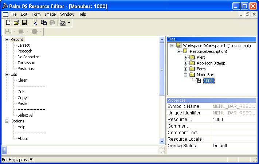
Task: Click the Menu Bar folder icon
Action: click(192, 75)
